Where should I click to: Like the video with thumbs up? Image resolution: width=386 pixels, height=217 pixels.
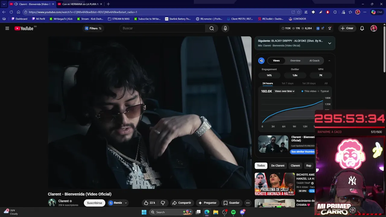(x=150, y=203)
